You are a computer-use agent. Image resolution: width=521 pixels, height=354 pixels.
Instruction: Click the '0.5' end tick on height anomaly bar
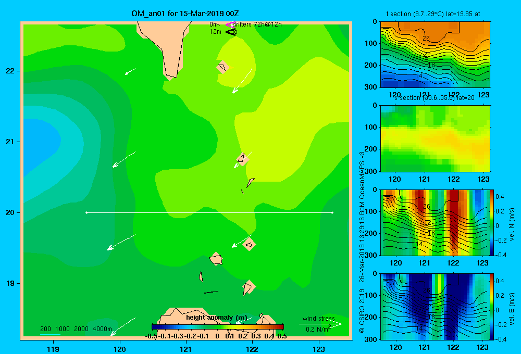click(x=282, y=336)
